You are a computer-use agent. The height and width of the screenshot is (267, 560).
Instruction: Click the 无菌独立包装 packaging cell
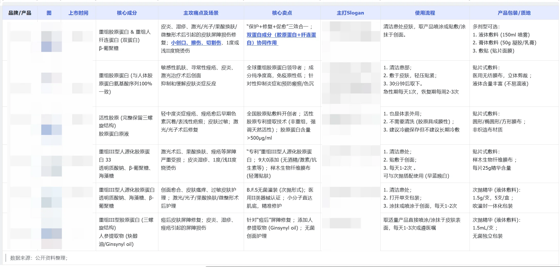tap(514, 232)
